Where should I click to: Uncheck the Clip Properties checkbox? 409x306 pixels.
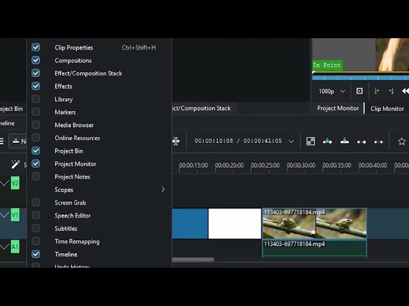(36, 47)
